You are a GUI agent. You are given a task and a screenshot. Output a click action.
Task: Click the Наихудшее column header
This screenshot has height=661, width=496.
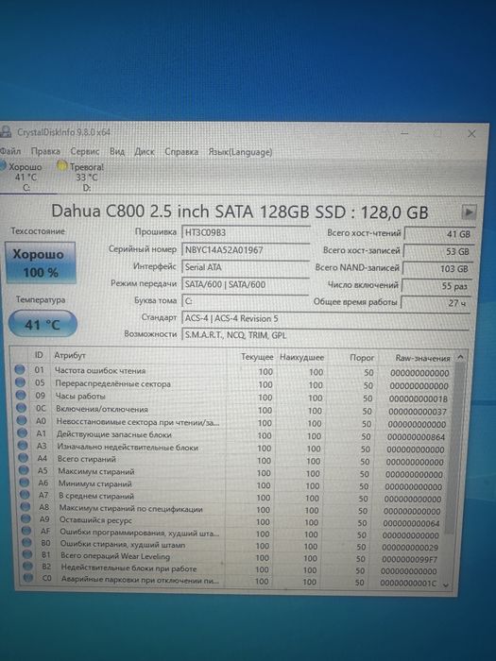[x=301, y=358]
